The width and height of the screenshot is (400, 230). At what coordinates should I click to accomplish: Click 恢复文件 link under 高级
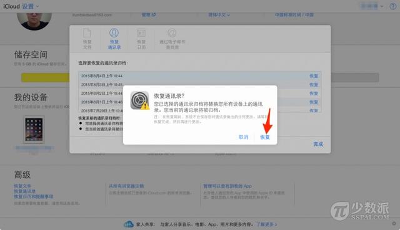[22, 186]
